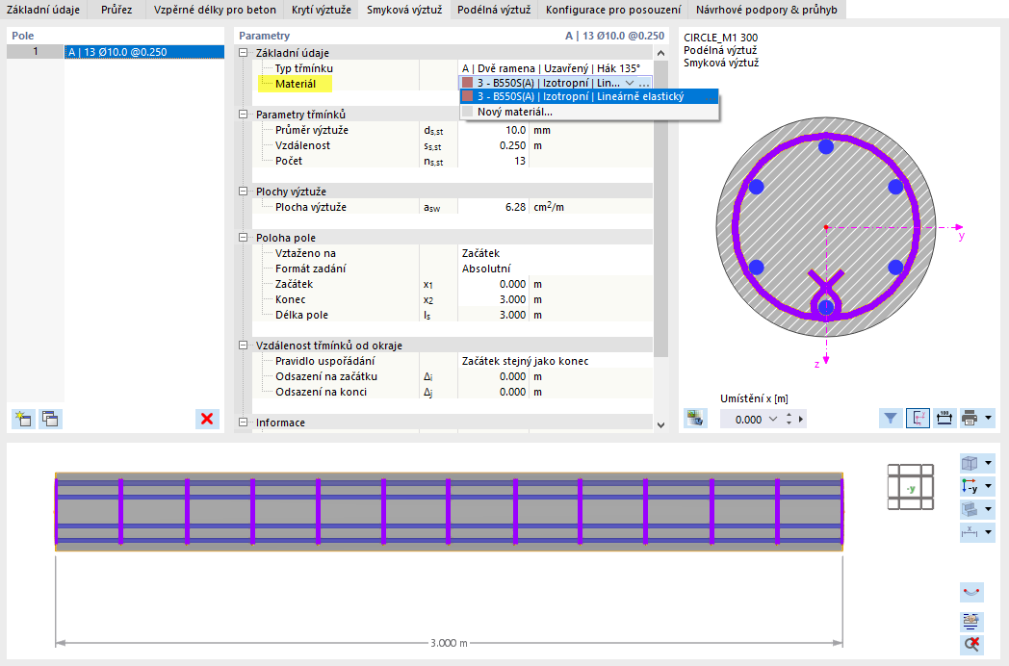Click the cross-section image settings icon
The image size is (1009, 666).
(x=695, y=419)
